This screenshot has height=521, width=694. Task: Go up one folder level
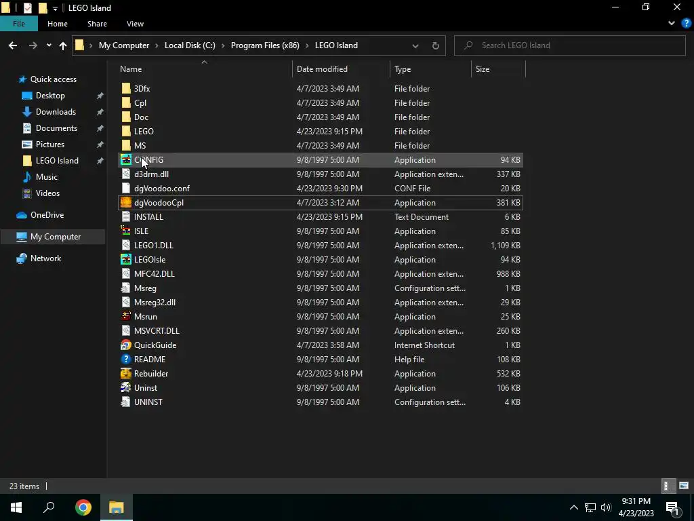[63, 45]
